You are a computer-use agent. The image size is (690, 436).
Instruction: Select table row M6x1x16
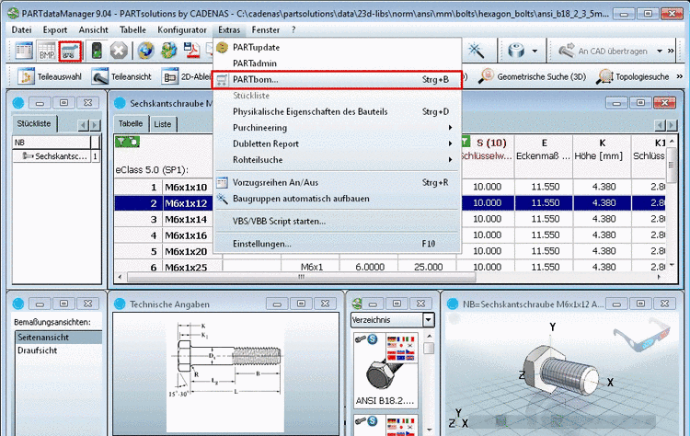point(186,235)
